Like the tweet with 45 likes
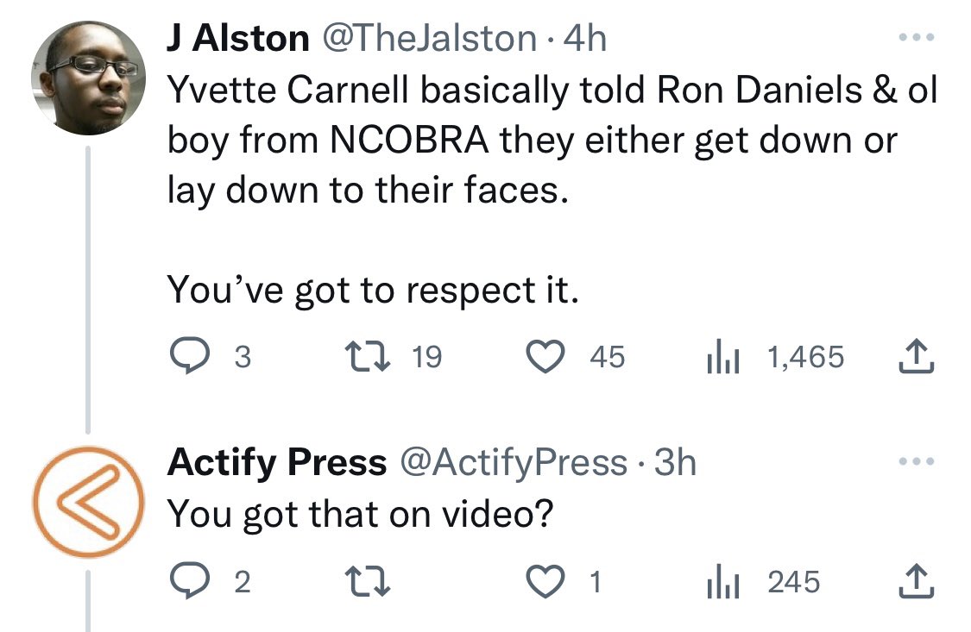 [545, 357]
